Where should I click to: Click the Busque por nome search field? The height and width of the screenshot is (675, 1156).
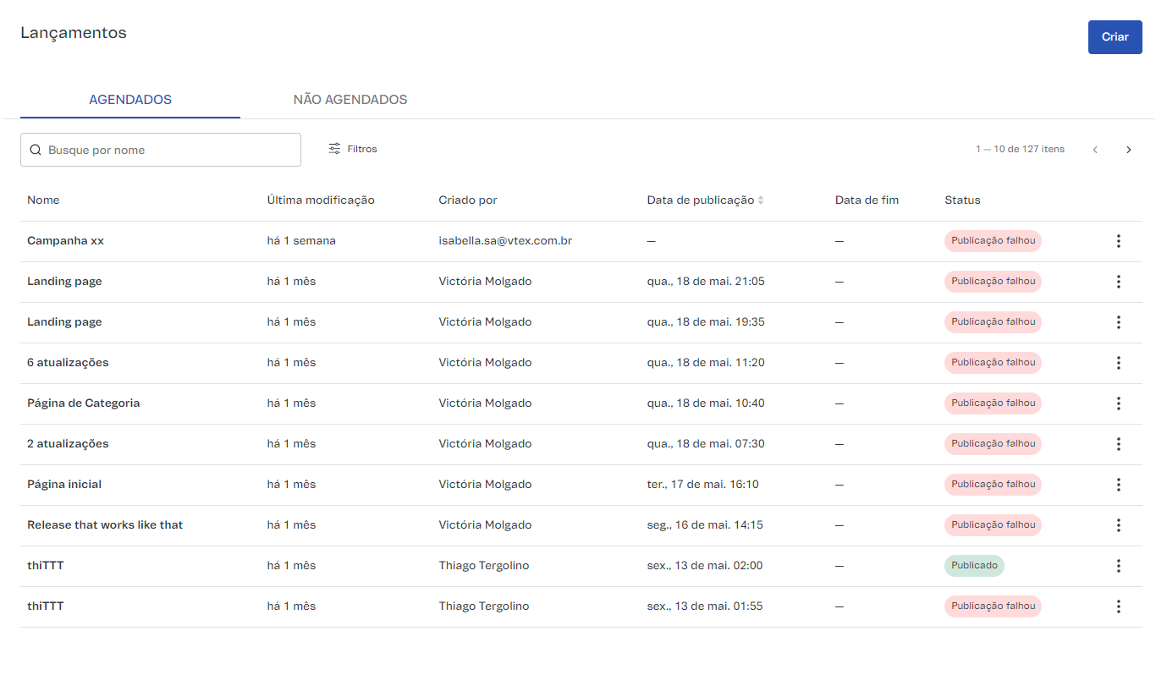[169, 150]
